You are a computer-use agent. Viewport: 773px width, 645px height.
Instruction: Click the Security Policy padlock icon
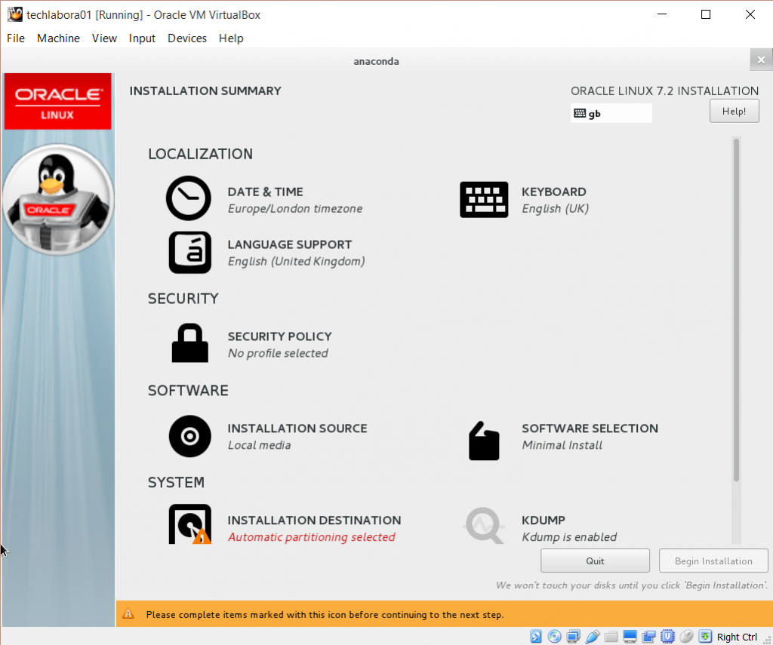pyautogui.click(x=189, y=344)
